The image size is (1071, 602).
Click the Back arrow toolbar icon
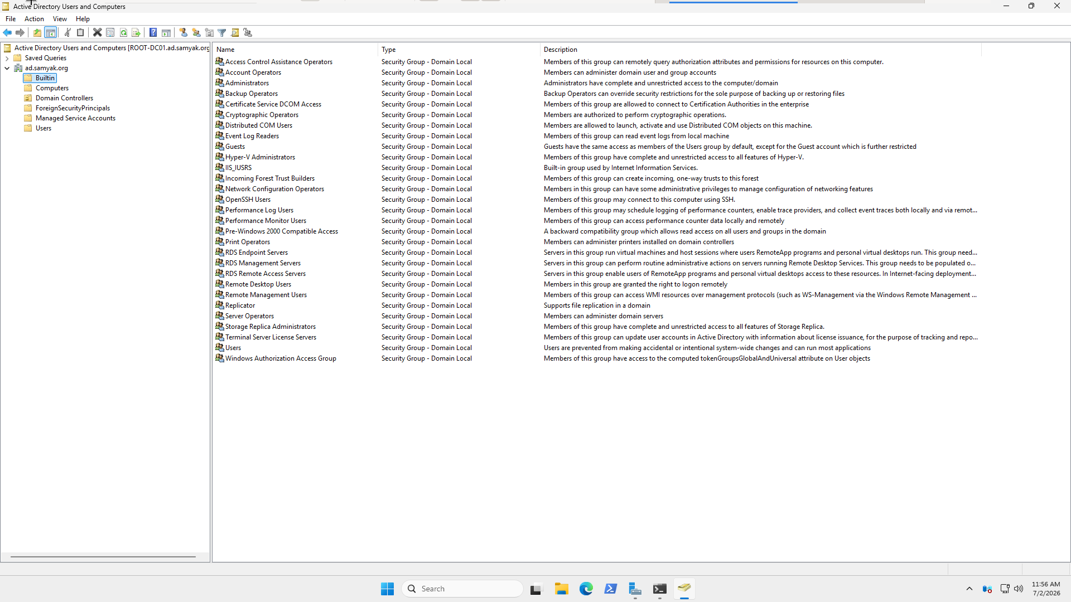coord(7,32)
